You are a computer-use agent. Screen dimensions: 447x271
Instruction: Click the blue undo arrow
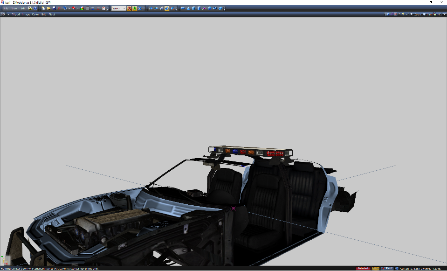tap(93, 8)
